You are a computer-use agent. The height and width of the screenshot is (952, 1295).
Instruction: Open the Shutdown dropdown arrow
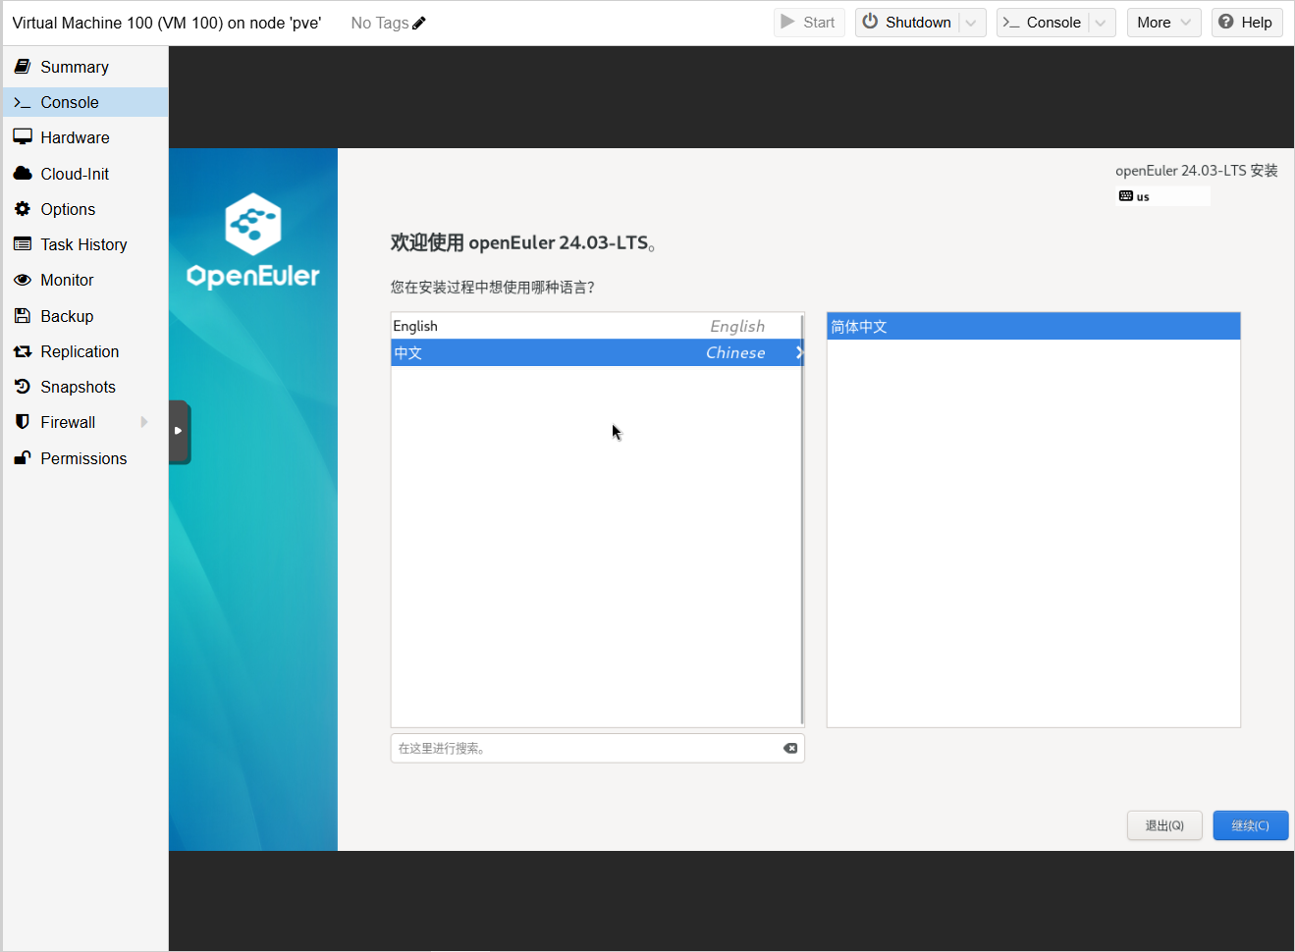(971, 23)
